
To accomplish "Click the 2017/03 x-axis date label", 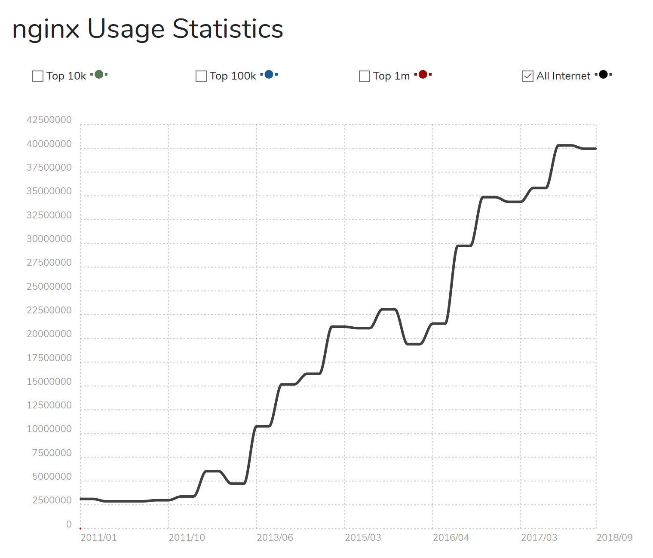I will 539,538.
